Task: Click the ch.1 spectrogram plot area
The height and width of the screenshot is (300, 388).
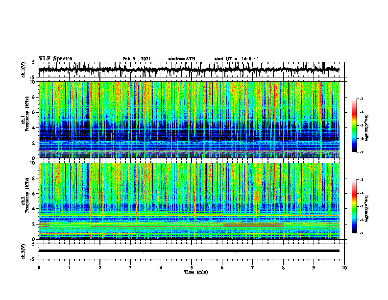Action: tap(189, 120)
